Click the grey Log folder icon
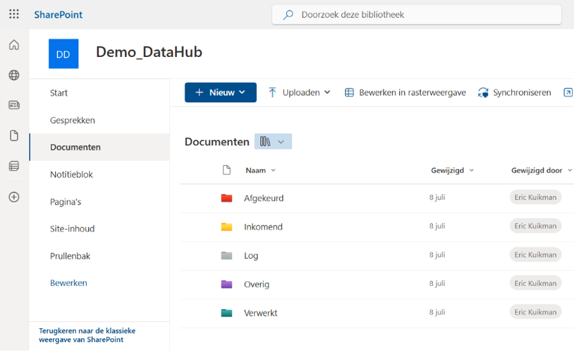Viewport: 574px width, 351px height. (x=227, y=255)
